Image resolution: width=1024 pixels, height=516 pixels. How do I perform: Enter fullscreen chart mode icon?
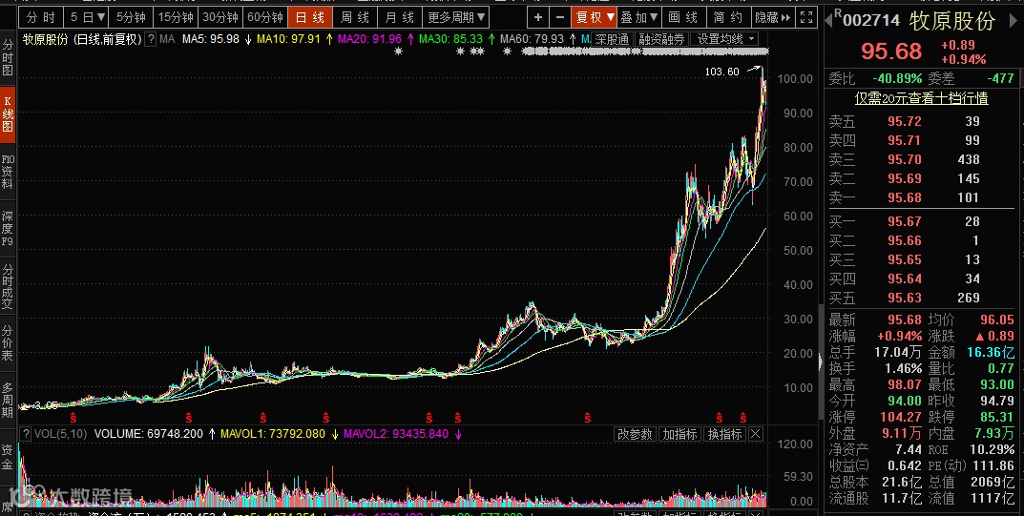806,17
